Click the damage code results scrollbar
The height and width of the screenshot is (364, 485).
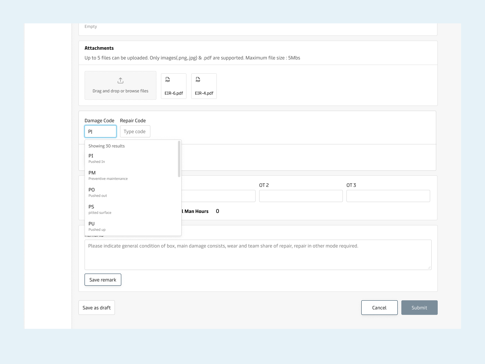click(x=179, y=159)
